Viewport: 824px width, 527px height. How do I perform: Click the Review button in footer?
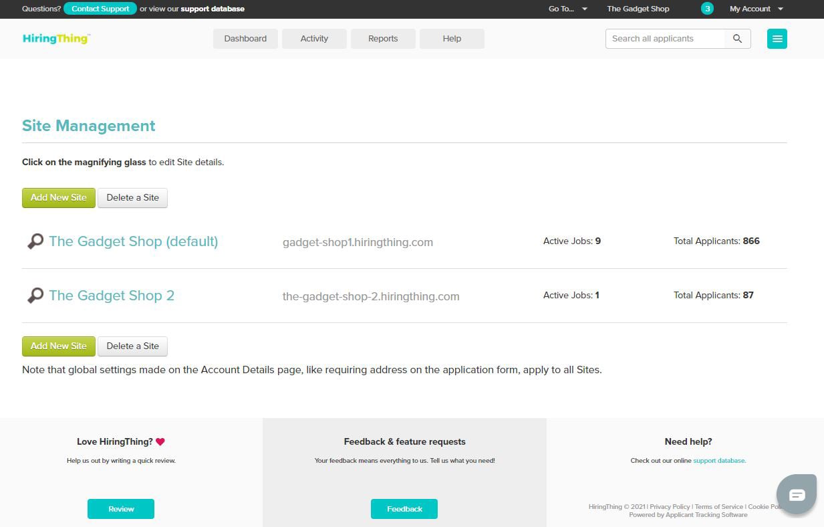click(x=121, y=509)
